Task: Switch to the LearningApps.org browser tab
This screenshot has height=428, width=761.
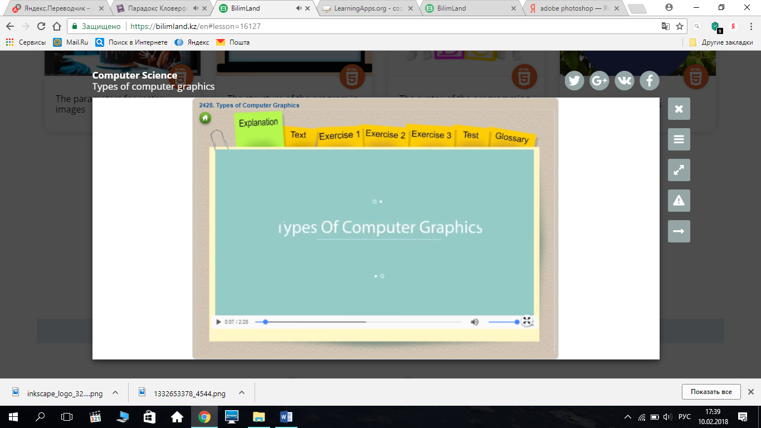Action: pyautogui.click(x=367, y=8)
